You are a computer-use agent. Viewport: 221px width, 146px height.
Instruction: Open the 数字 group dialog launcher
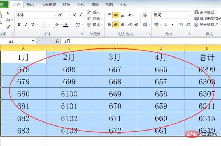tap(189, 34)
